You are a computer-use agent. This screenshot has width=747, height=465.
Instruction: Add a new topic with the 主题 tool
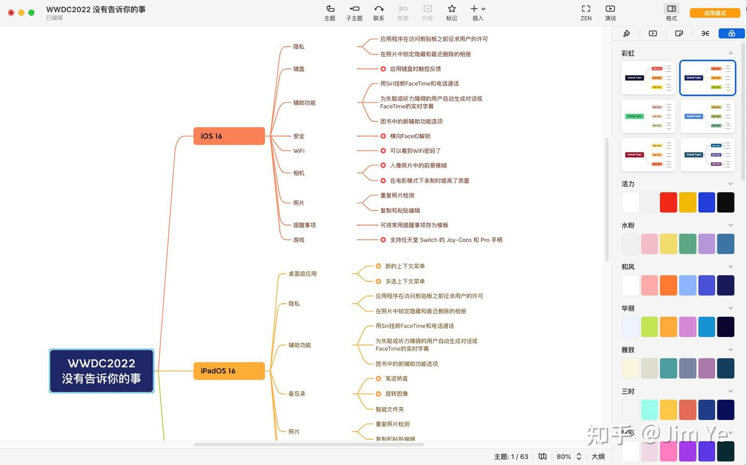(x=330, y=12)
